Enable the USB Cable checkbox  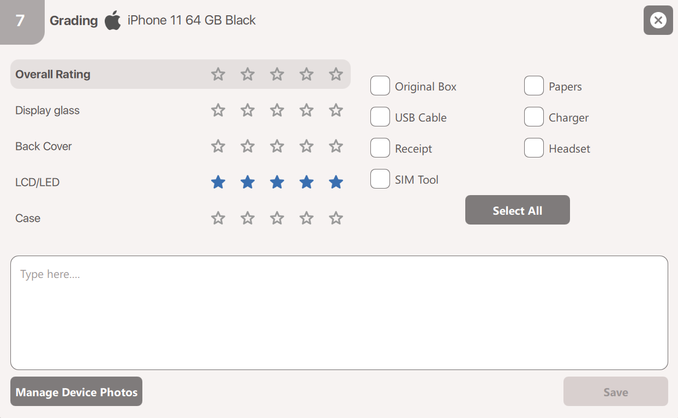(380, 117)
